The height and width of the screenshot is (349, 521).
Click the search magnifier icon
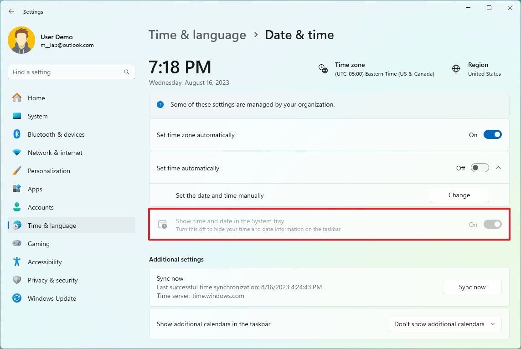(127, 72)
